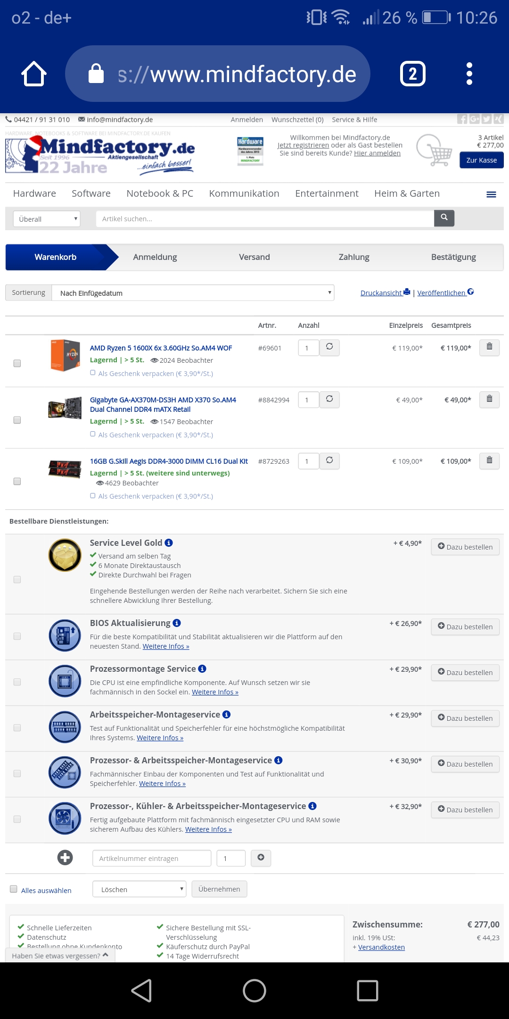Tap Android recent apps button
Viewport: 509px width, 1019px height.
coord(368,991)
